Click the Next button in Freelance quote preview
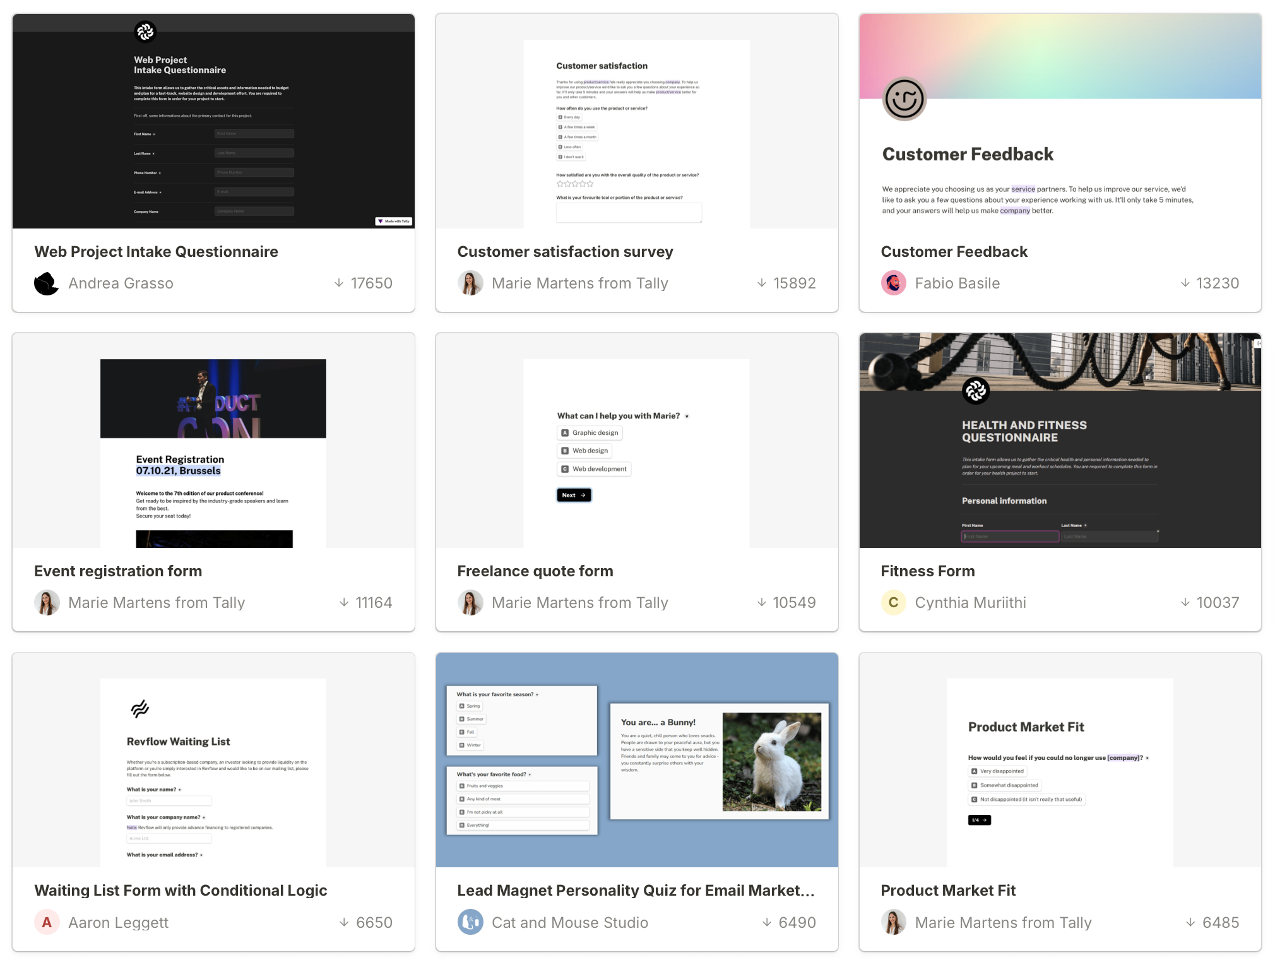1275x967 pixels. point(574,495)
